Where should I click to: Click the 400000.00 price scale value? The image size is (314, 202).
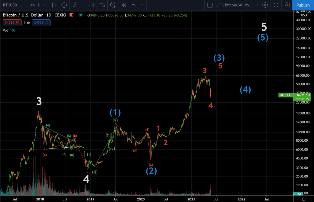[303, 20]
